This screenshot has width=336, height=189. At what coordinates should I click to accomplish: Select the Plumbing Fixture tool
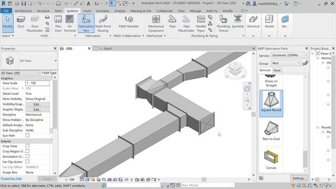(223, 24)
